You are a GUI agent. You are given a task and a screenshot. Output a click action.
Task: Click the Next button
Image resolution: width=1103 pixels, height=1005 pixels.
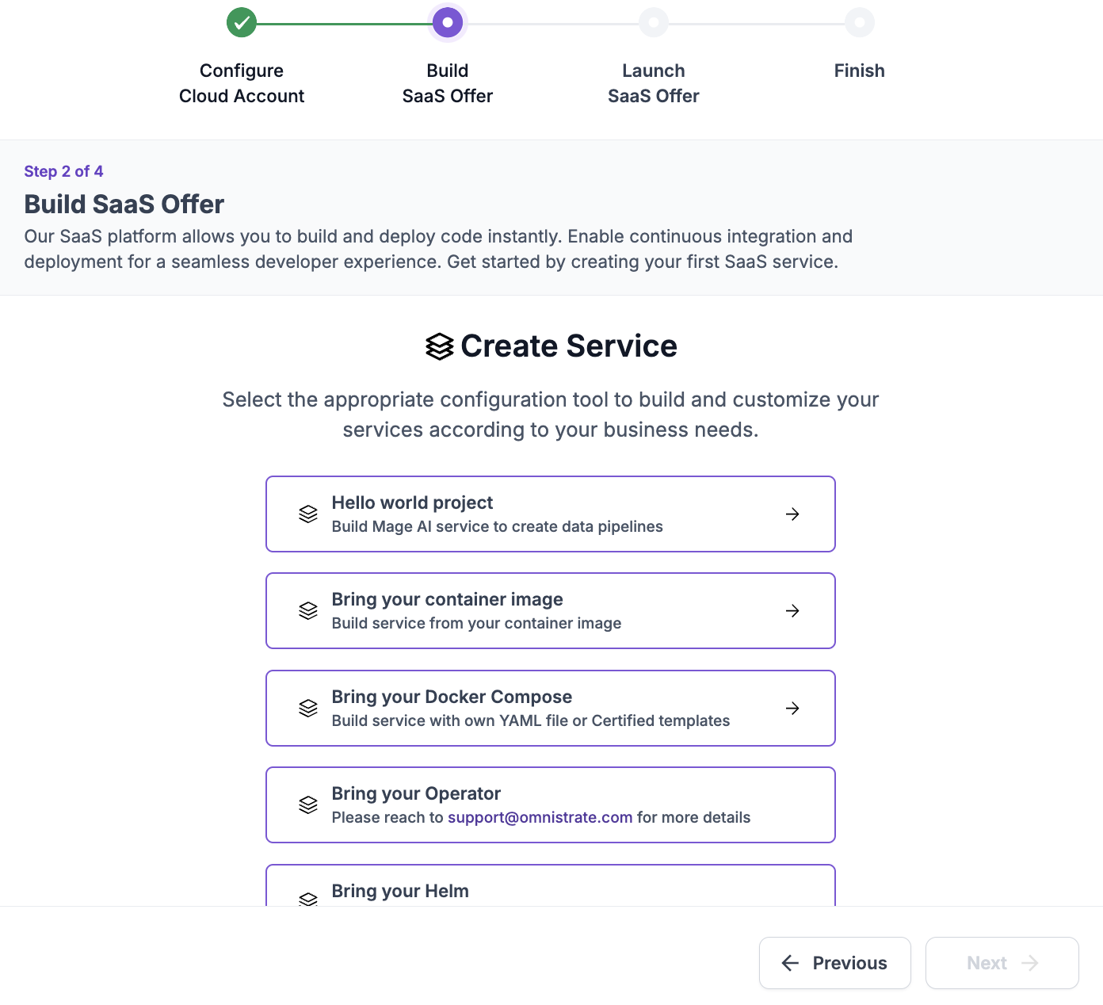(x=1002, y=963)
